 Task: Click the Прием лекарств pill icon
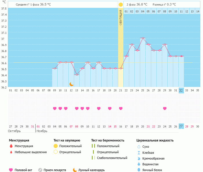point(40,170)
